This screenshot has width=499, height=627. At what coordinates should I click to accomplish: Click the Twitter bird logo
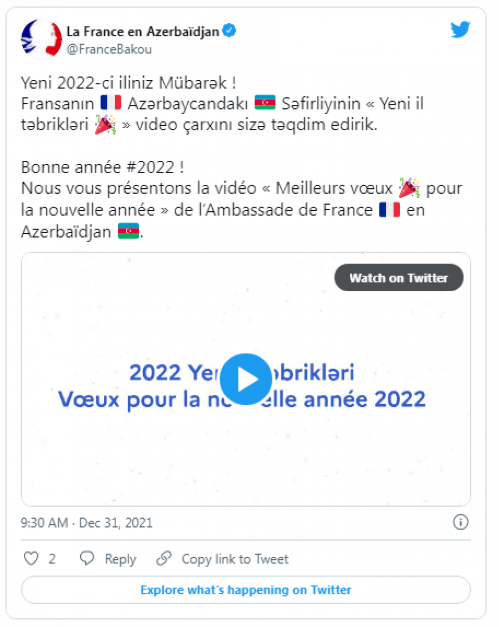pos(460,30)
